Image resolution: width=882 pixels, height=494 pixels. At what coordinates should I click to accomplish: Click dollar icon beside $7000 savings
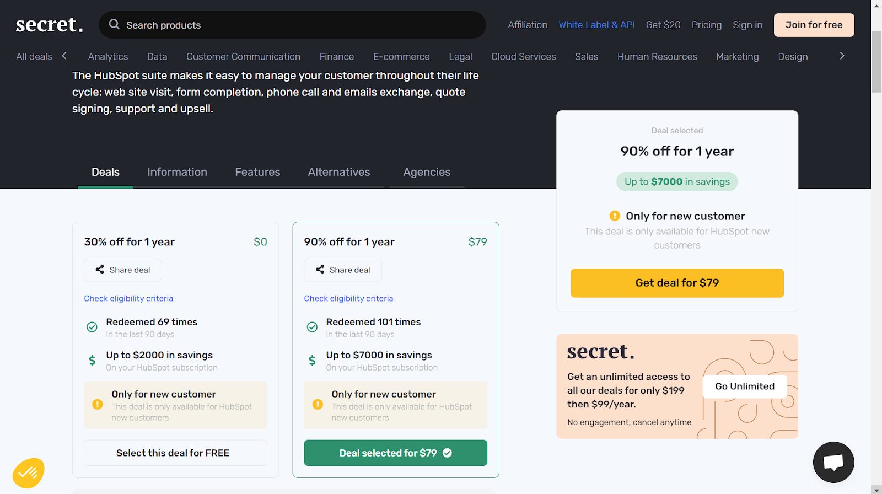(312, 361)
